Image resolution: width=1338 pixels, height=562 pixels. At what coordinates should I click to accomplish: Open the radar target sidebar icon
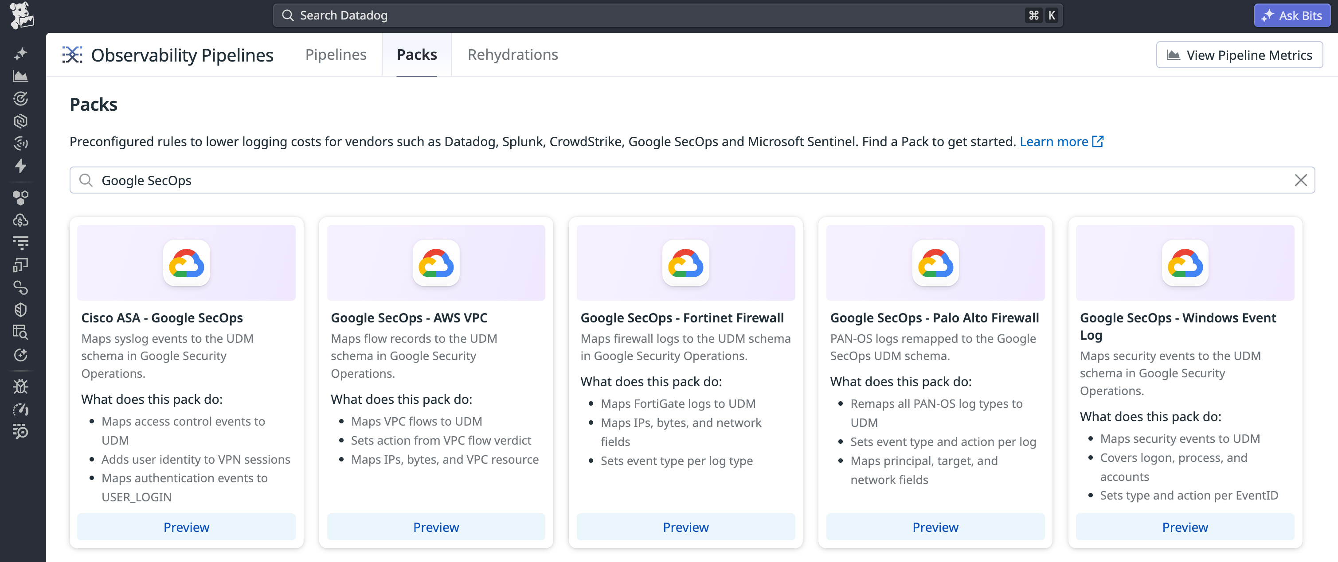[x=21, y=99]
